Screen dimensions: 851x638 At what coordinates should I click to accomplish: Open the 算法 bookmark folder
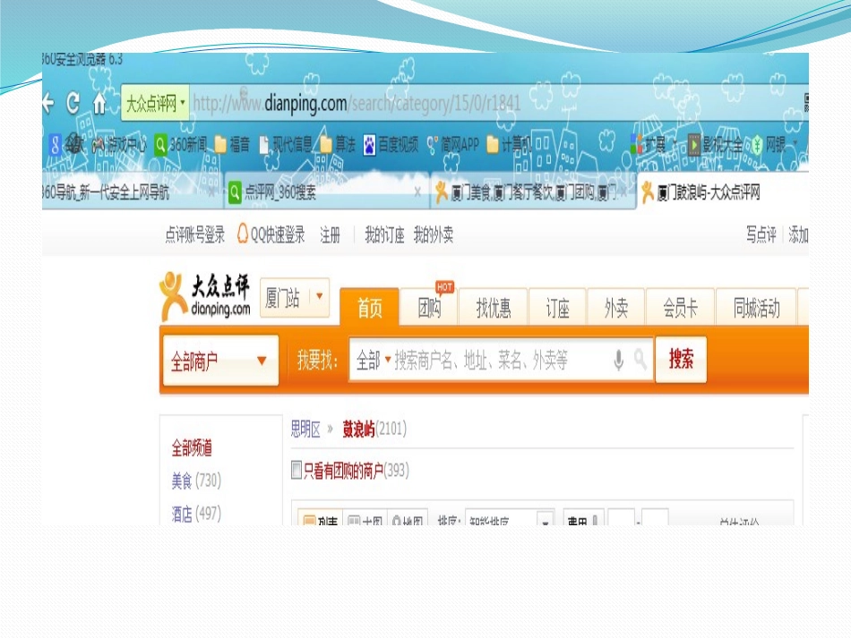click(337, 145)
